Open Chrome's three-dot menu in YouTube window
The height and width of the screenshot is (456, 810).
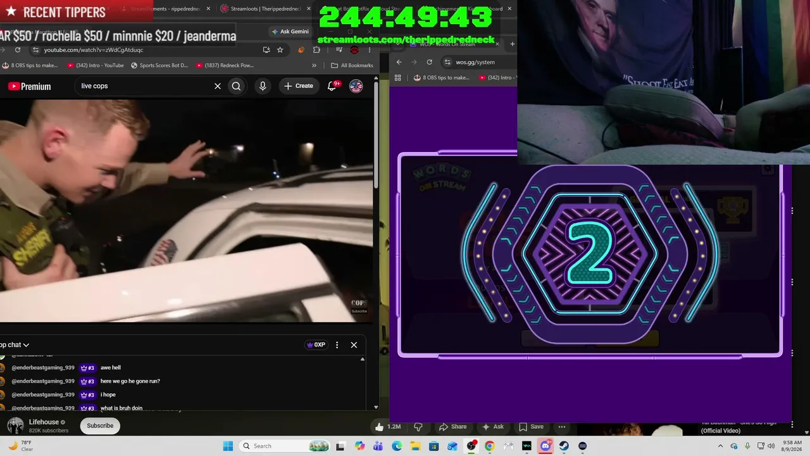click(370, 50)
